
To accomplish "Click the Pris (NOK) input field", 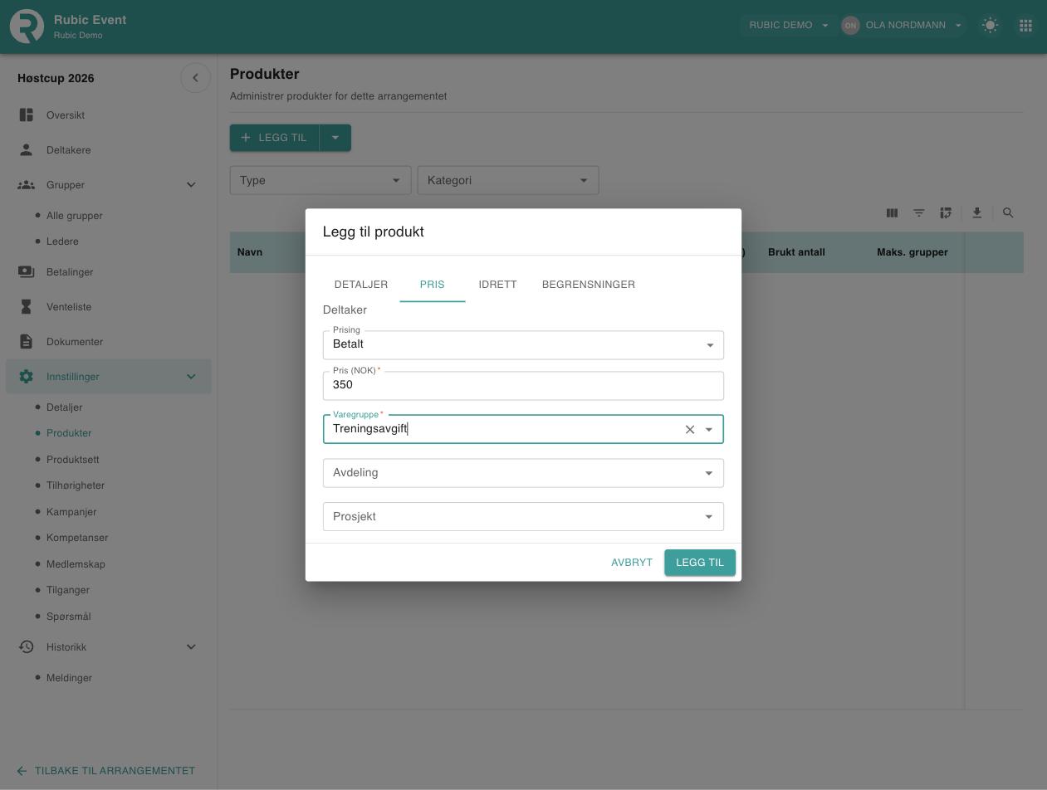I will [523, 386].
